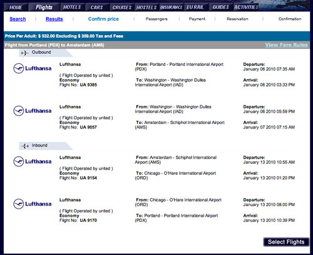Click arrival time January 13 2010 10:39 PM
313x255 pixels.
tap(269, 221)
